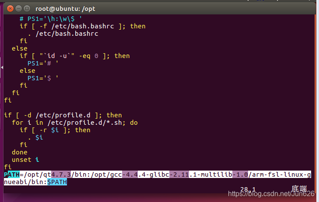Click the cursor position indicator 28,1
The height and width of the screenshot is (202, 319).
(x=248, y=189)
